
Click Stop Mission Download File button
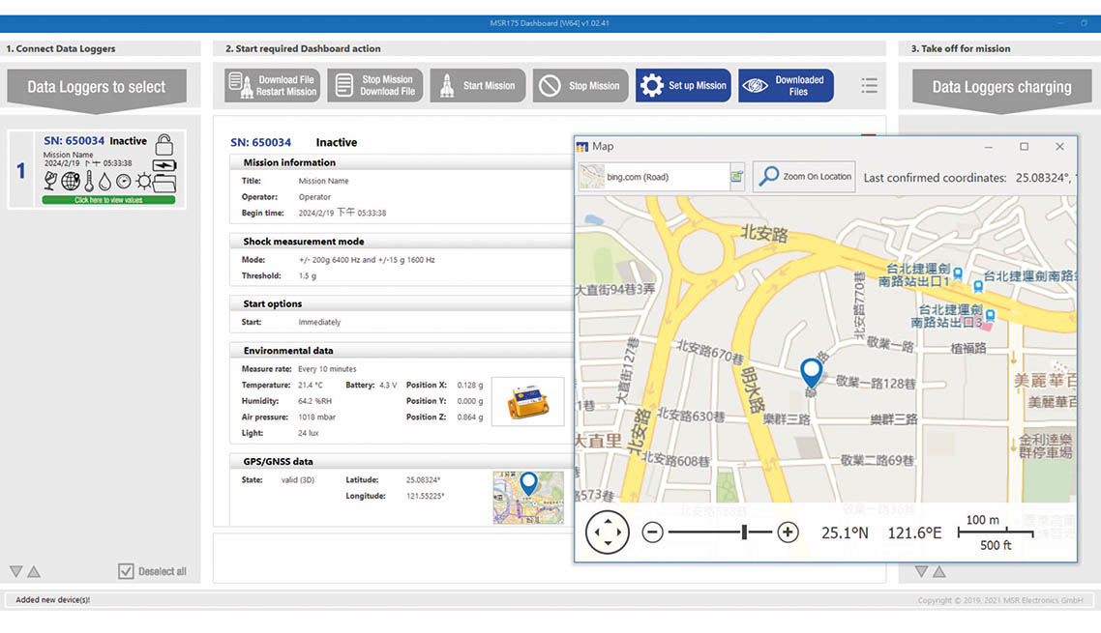tap(375, 86)
